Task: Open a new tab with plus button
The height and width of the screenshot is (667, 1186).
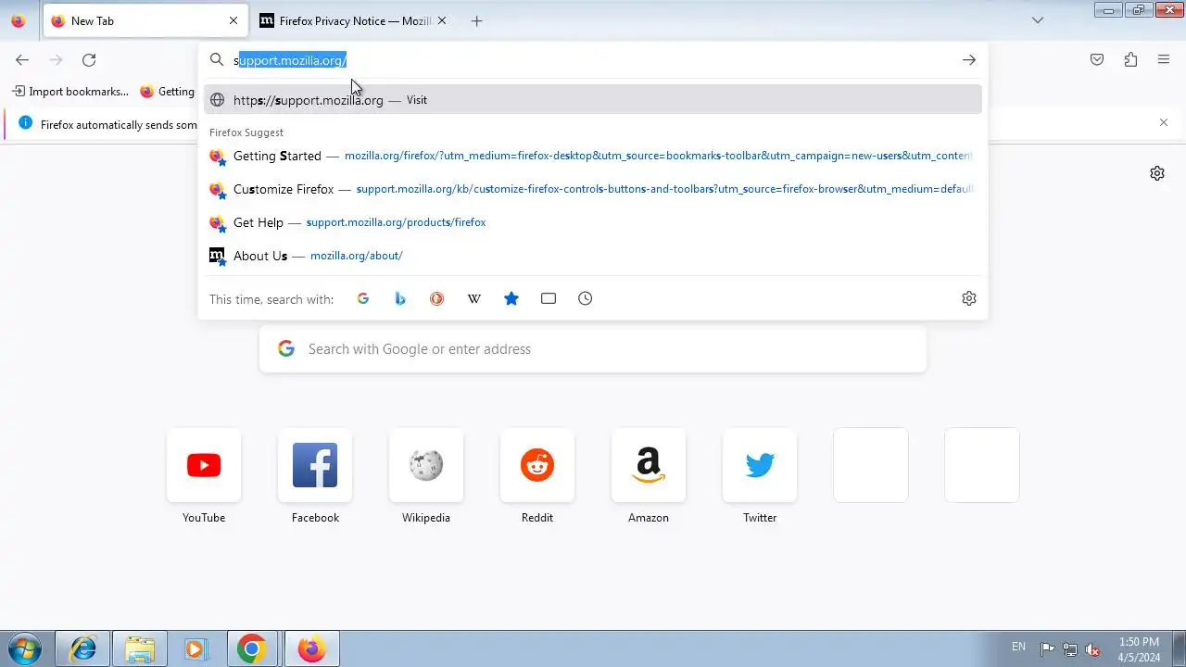Action: click(476, 20)
